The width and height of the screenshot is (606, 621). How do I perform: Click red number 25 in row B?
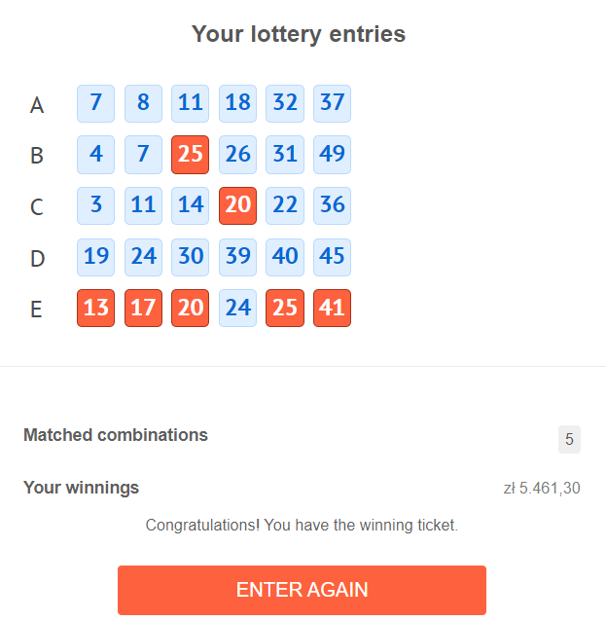190,155
